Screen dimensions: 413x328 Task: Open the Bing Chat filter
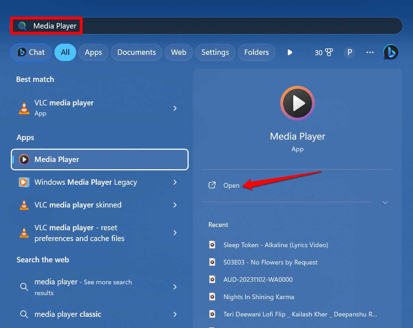click(31, 52)
